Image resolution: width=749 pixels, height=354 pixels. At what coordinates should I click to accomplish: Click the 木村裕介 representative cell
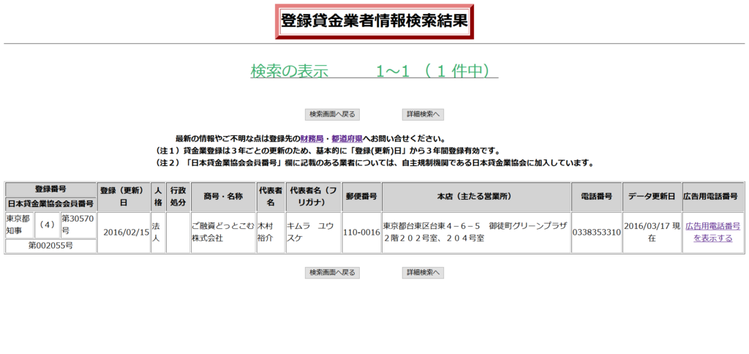point(271,233)
